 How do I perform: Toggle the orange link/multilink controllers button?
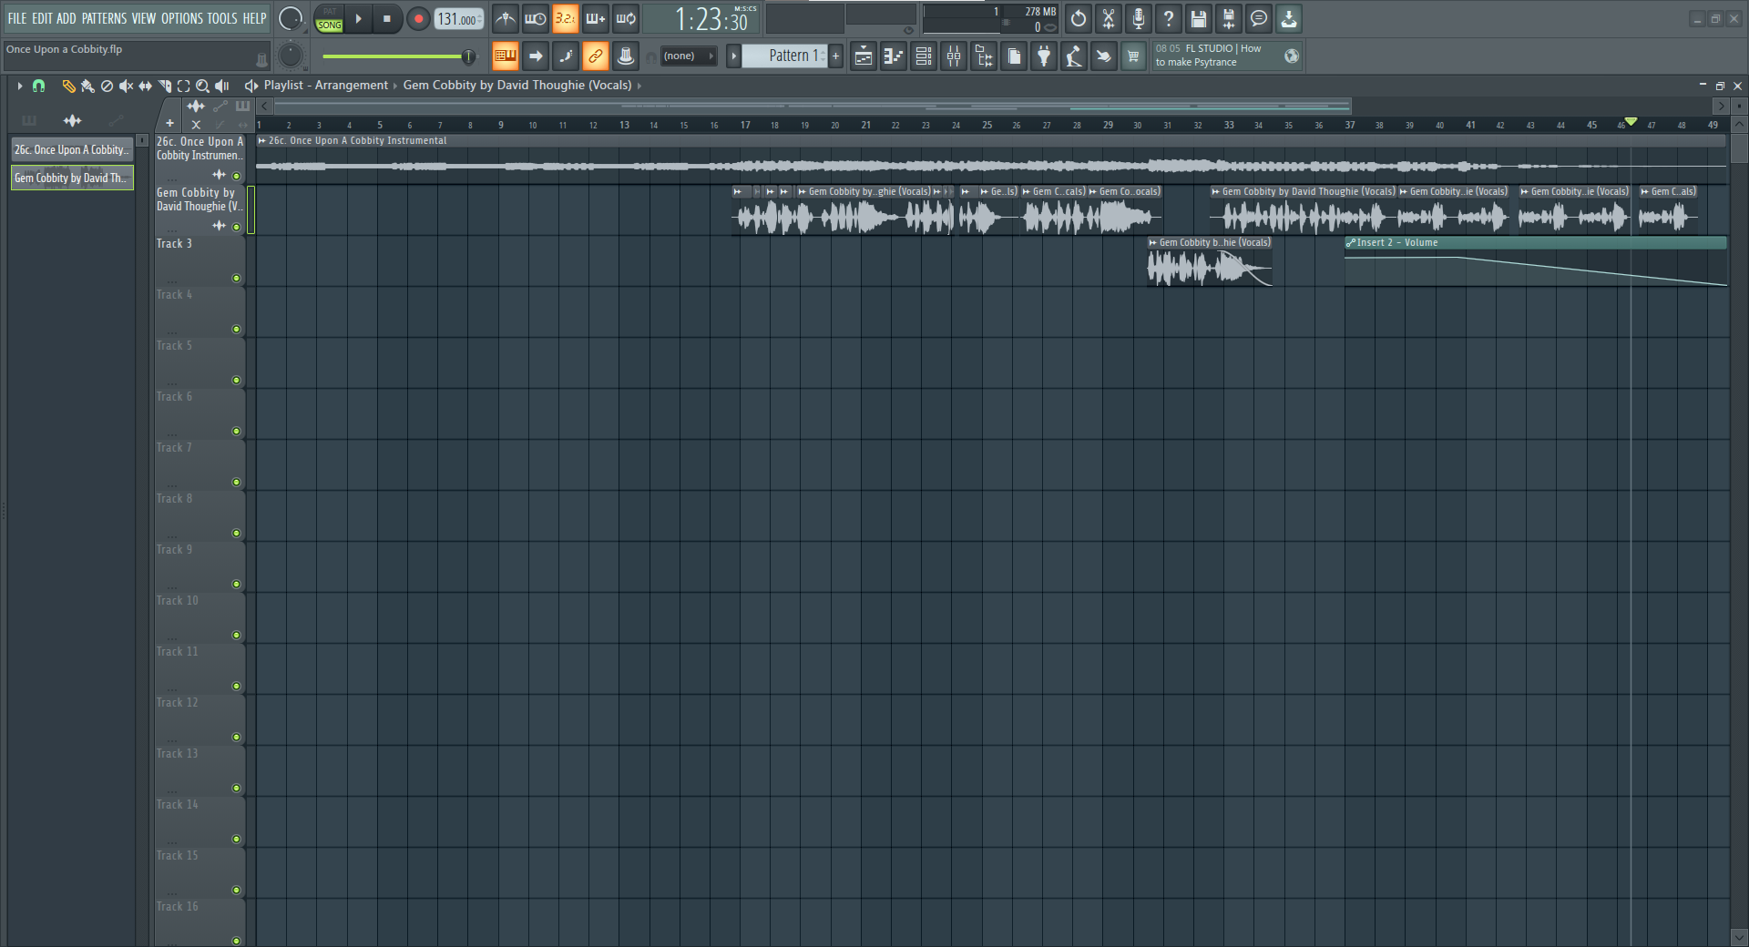(596, 56)
